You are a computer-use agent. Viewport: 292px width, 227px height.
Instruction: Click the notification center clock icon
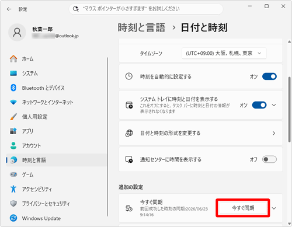[129, 159]
